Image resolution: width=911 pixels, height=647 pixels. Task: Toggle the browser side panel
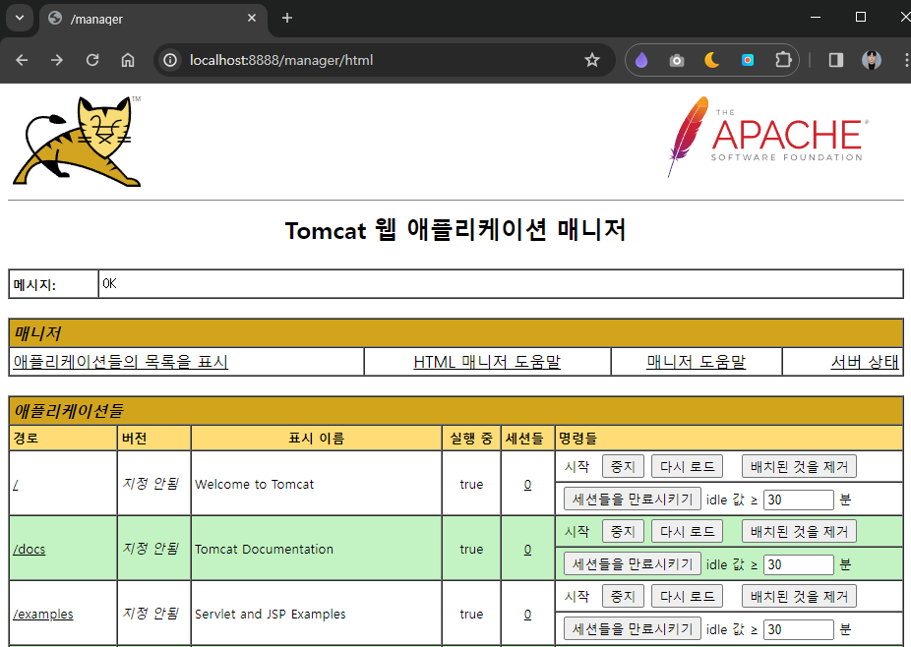[x=836, y=60]
